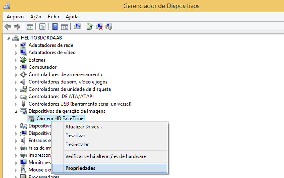284x178 pixels.
Task: Click the Show/Hide Action Pane toolbar icon
Action: click(x=65, y=26)
